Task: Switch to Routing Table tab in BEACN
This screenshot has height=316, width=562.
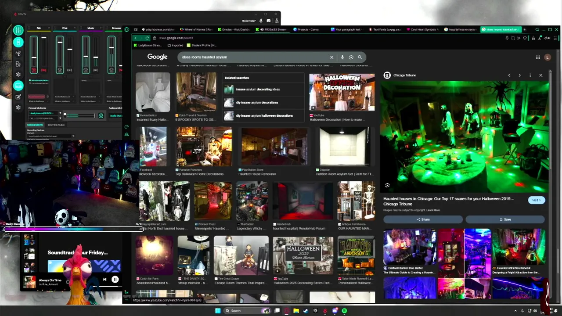Action: click(x=56, y=125)
